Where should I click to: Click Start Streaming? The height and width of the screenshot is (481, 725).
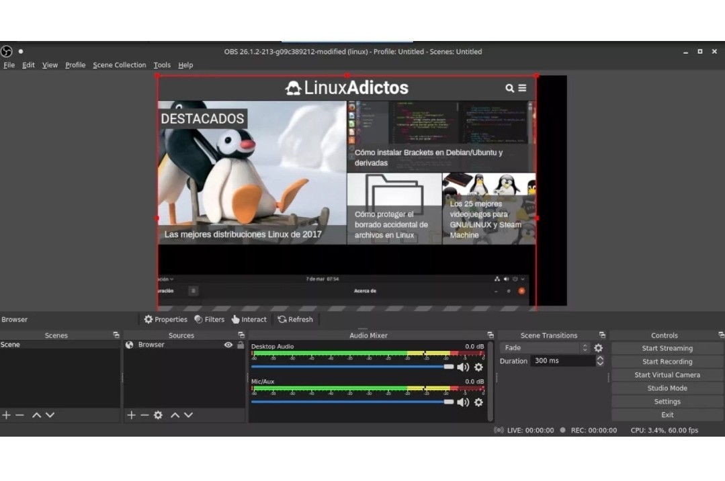(667, 348)
